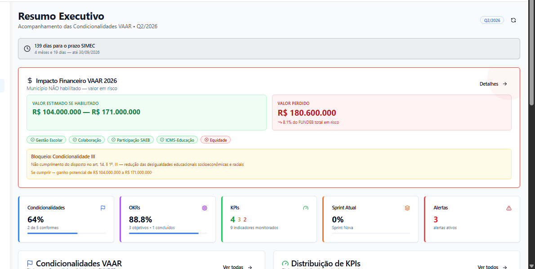Click the dollar sign icon by Impacto Financeiro
This screenshot has height=269, width=535.
point(30,81)
